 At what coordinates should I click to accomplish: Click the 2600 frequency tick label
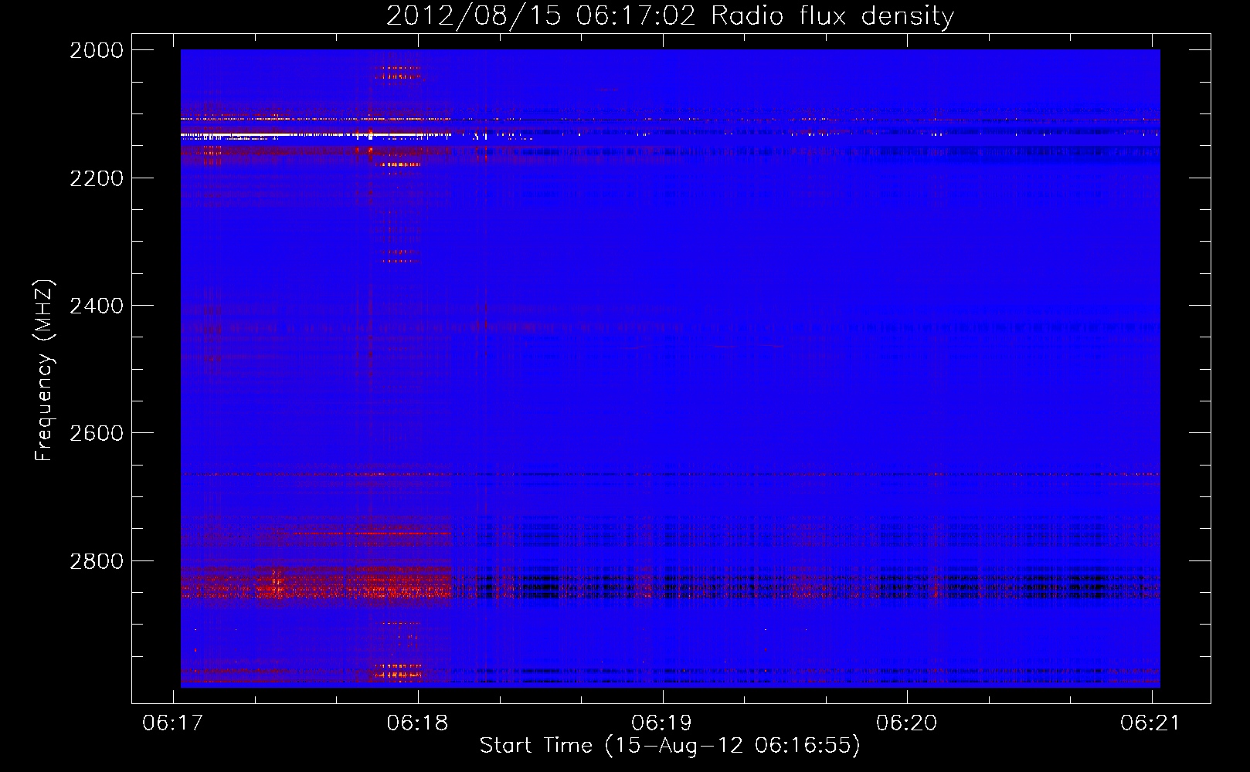coord(97,433)
